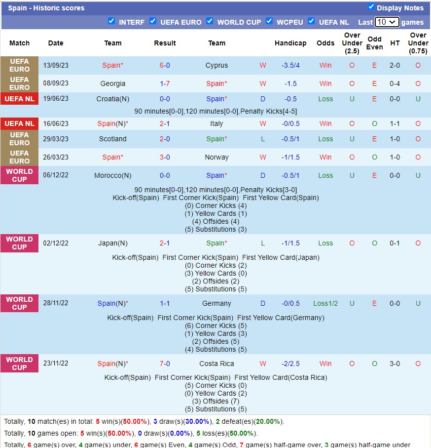Viewport: 431px width, 448px height.
Task: Click the 2-1 result versus Italy
Action: click(165, 123)
